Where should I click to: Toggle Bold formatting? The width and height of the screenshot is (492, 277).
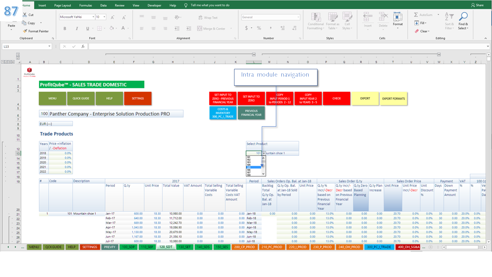[65, 28]
